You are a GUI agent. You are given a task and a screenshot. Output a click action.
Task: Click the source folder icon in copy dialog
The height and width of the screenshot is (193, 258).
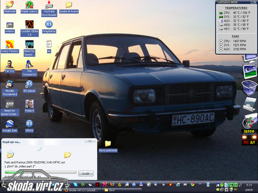[x=10, y=154]
